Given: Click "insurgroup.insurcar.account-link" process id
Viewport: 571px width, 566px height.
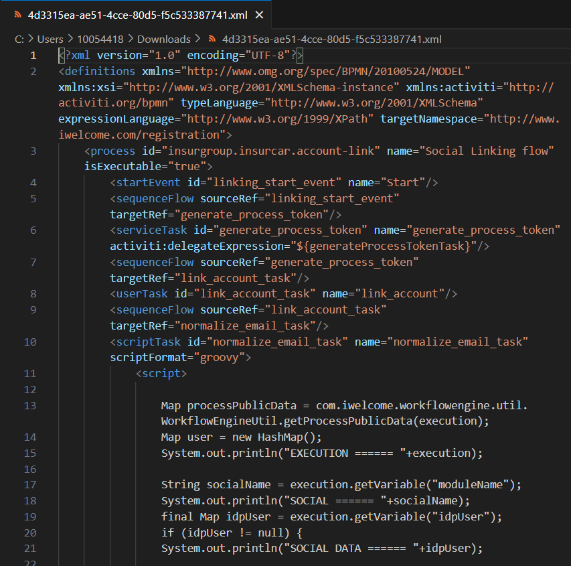Looking at the screenshot, I should [271, 151].
